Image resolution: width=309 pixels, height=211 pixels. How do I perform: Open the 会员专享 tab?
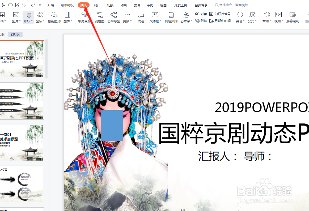tap(201, 5)
